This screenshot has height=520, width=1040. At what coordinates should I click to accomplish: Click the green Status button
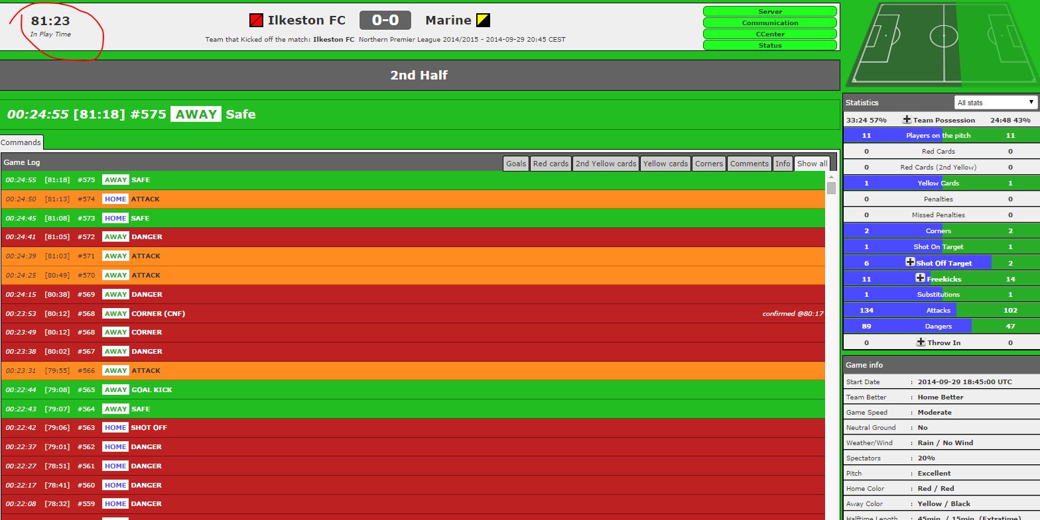coord(770,45)
